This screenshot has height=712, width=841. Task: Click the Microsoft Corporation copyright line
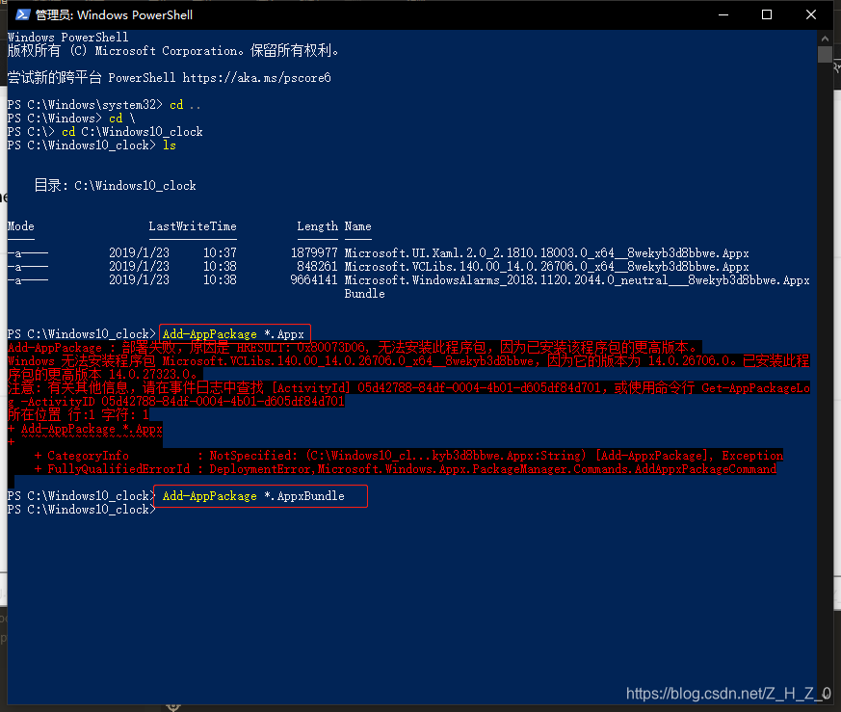(173, 51)
